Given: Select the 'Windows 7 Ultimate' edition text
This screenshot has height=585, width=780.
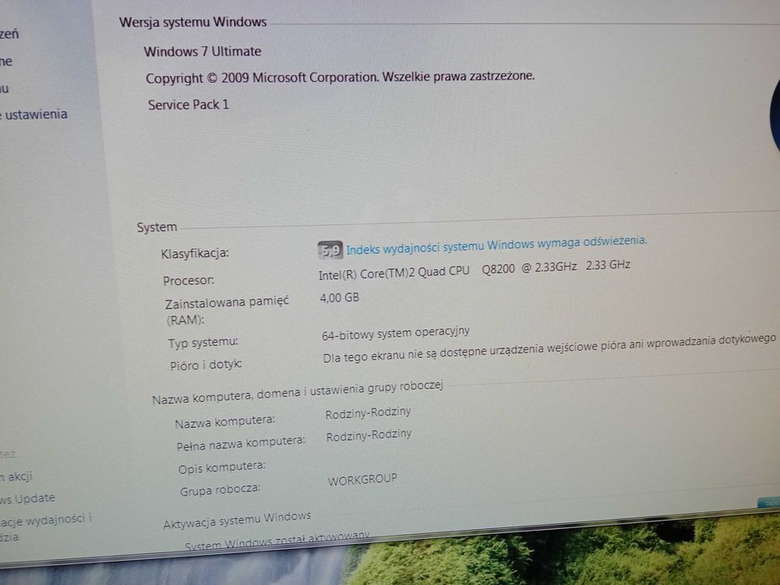Looking at the screenshot, I should [x=202, y=52].
